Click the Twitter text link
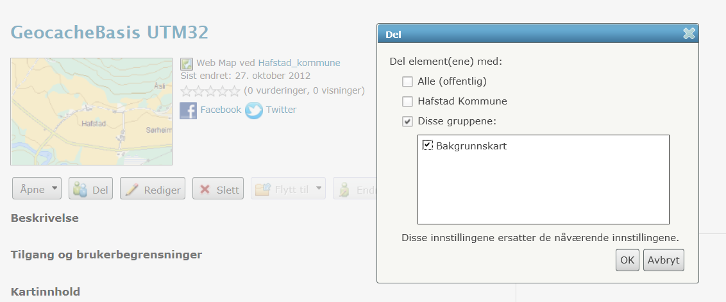 281,110
